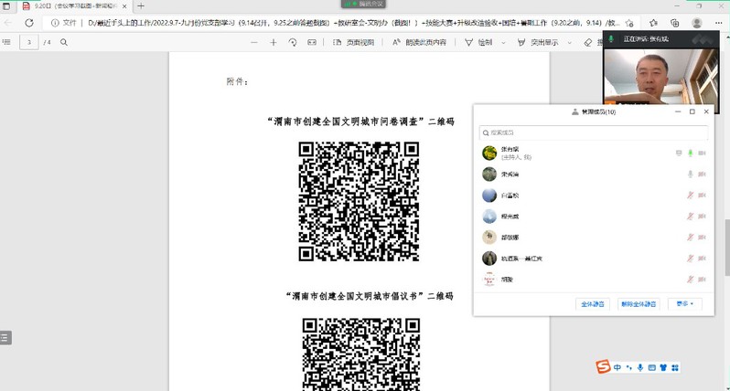The image size is (730, 391).
Task: Click host's screen share indicator icon
Action: 679,153
